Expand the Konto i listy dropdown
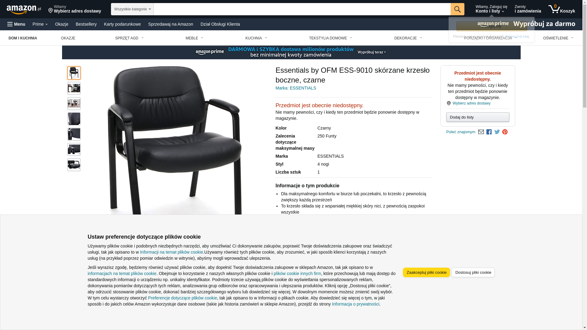 (491, 9)
